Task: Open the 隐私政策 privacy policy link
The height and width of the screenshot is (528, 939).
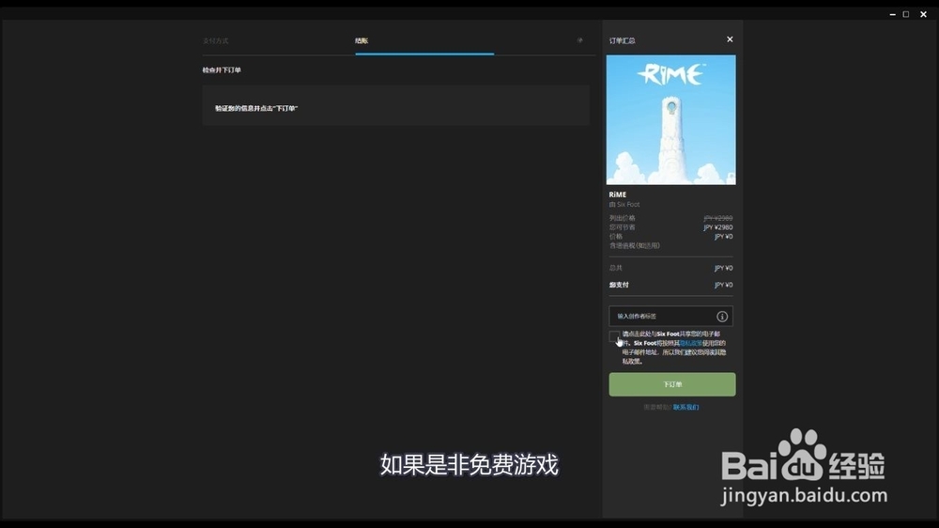Action: [x=690, y=344]
